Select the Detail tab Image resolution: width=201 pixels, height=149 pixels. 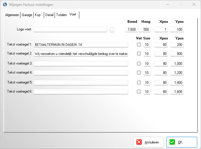point(49,15)
